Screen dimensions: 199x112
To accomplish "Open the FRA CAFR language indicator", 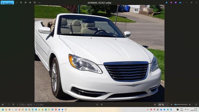I will click(182, 110).
